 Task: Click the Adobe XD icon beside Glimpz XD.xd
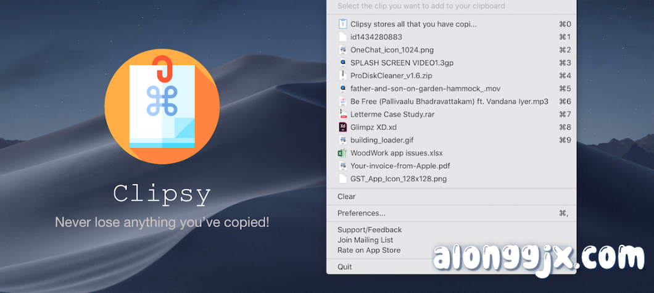(x=342, y=127)
